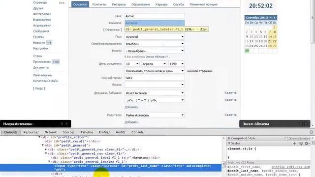
Task: Open the Семейное положение dropdown
Action: [x=155, y=44]
